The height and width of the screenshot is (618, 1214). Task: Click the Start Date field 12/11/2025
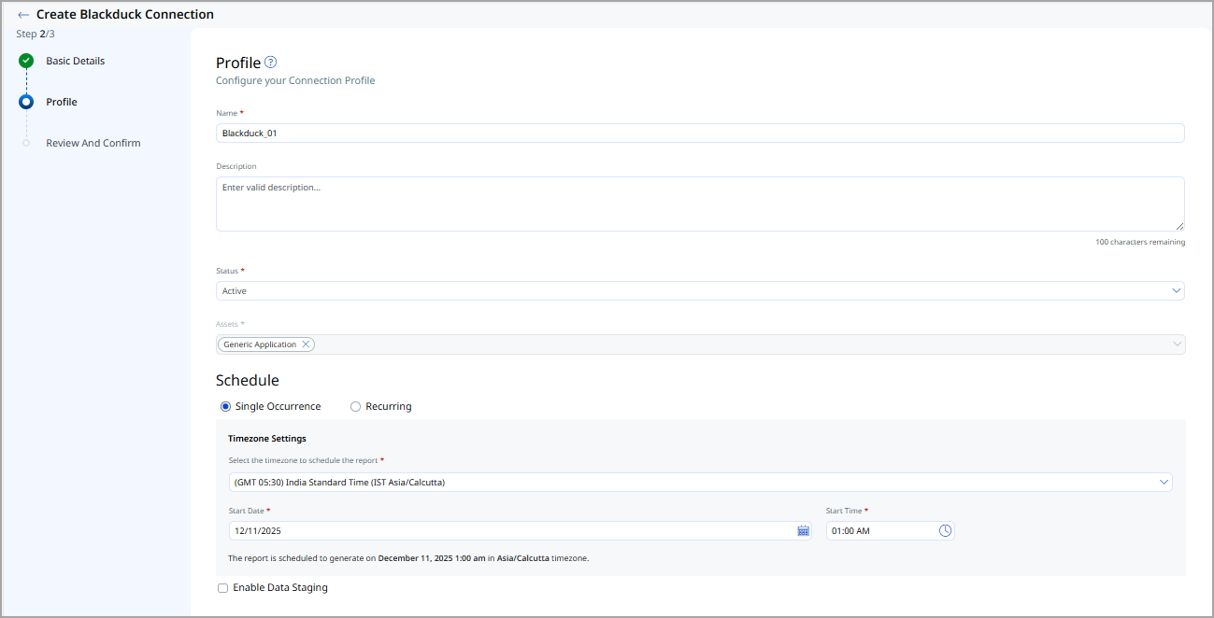521,530
